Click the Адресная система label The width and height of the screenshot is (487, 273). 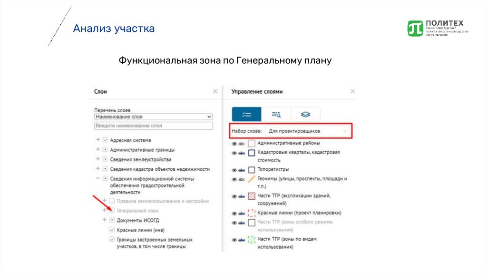130,140
